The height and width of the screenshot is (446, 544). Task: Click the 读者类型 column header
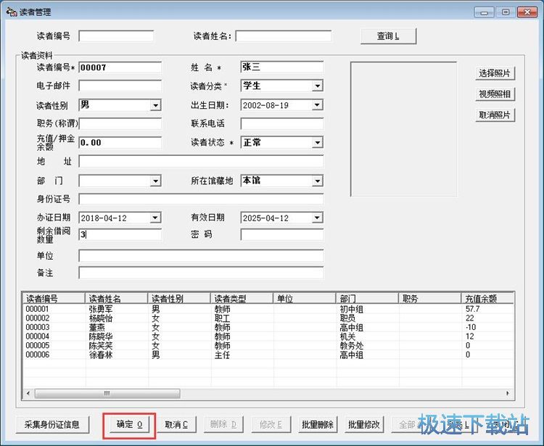point(242,298)
